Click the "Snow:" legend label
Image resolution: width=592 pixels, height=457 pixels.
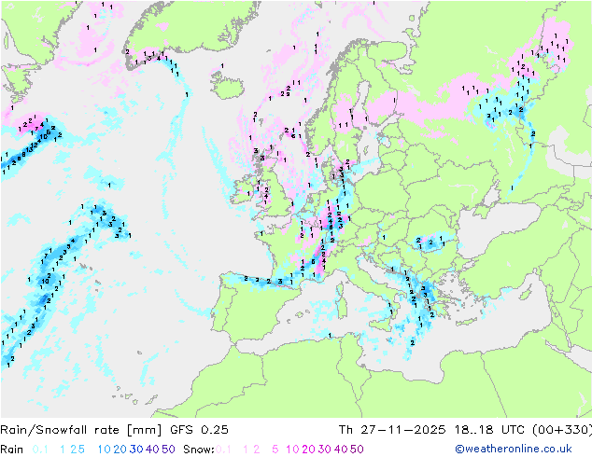tap(199, 450)
